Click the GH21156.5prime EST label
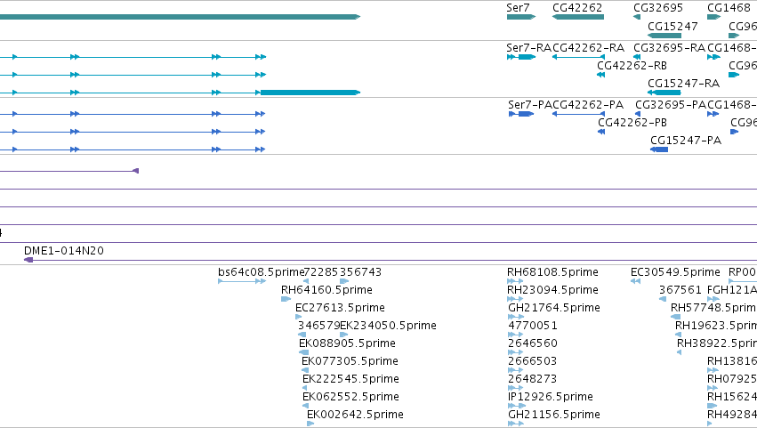757x428 pixels. 554,415
